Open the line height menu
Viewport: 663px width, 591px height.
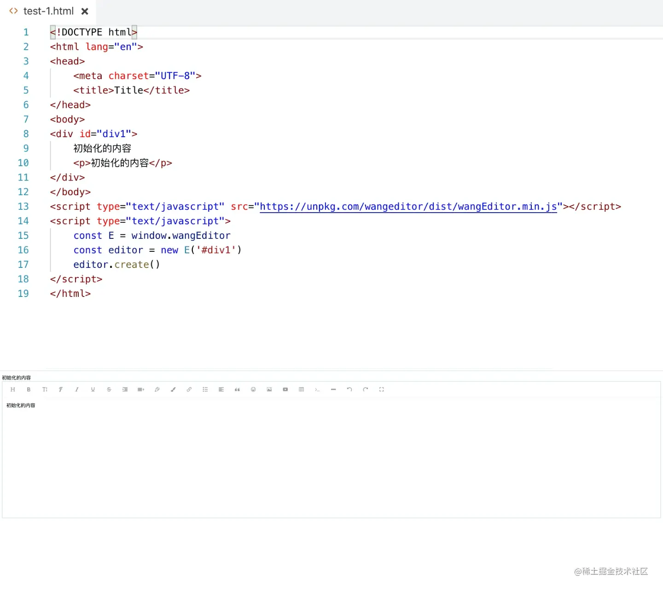pyautogui.click(x=141, y=389)
